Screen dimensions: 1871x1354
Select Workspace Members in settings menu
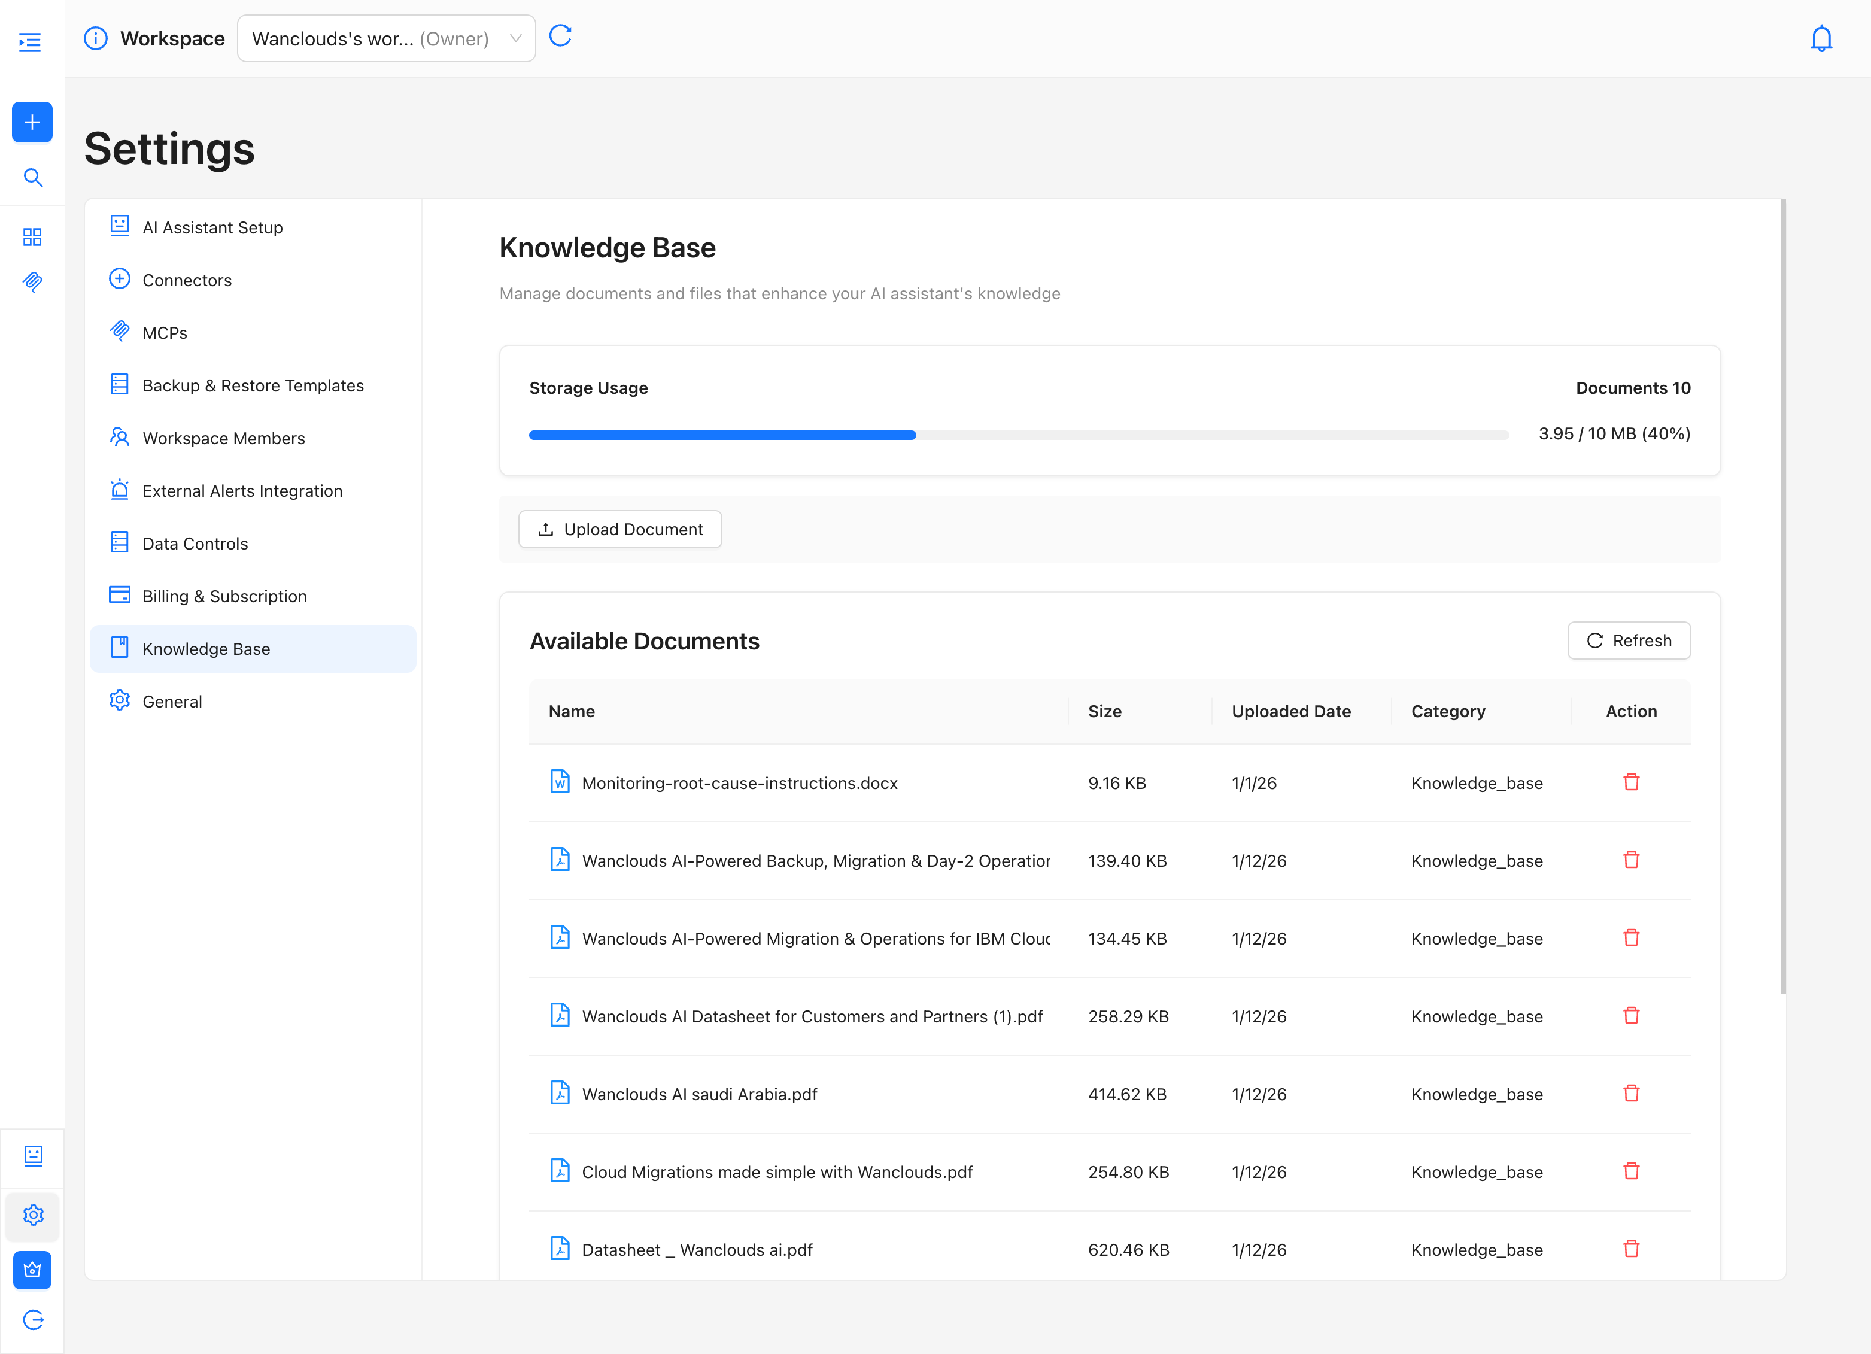point(223,438)
